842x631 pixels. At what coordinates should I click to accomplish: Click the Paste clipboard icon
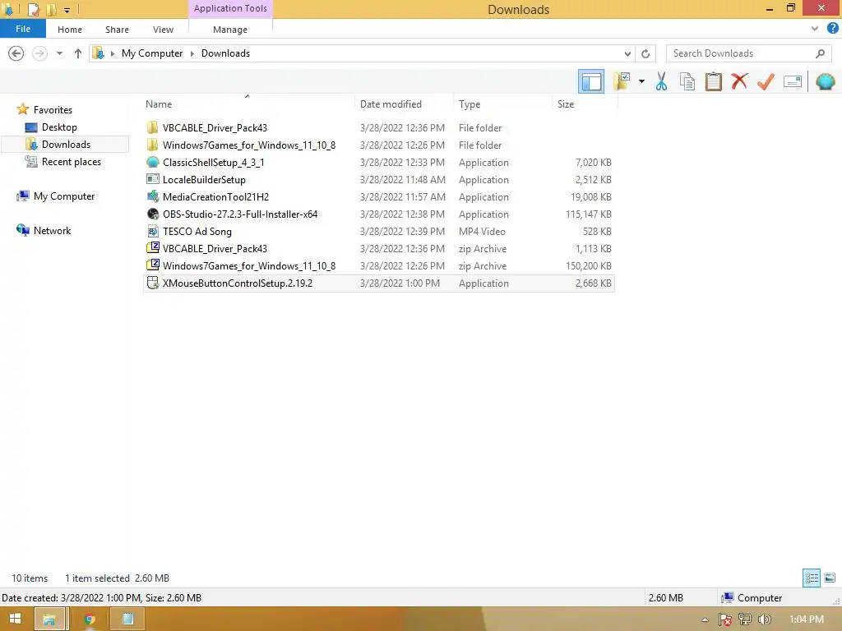(713, 81)
